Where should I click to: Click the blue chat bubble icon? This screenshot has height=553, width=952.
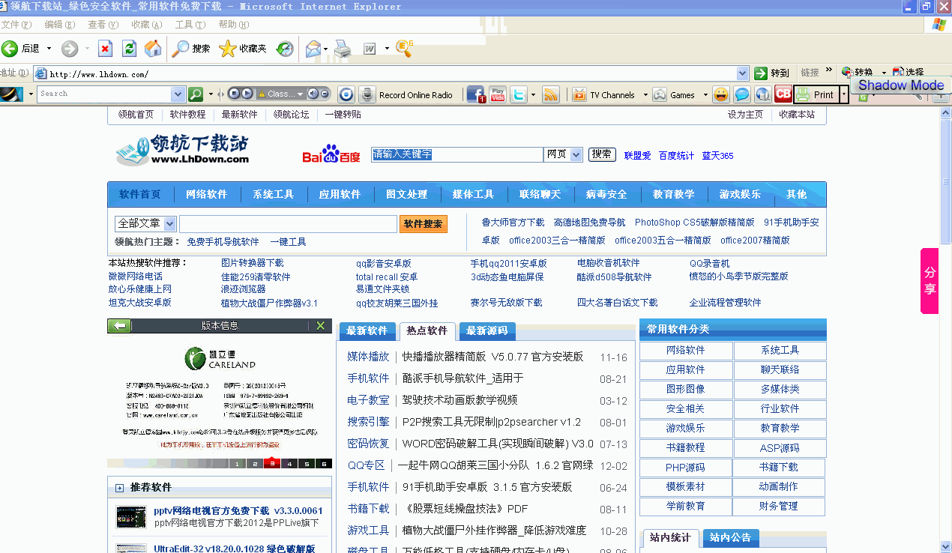(x=741, y=94)
